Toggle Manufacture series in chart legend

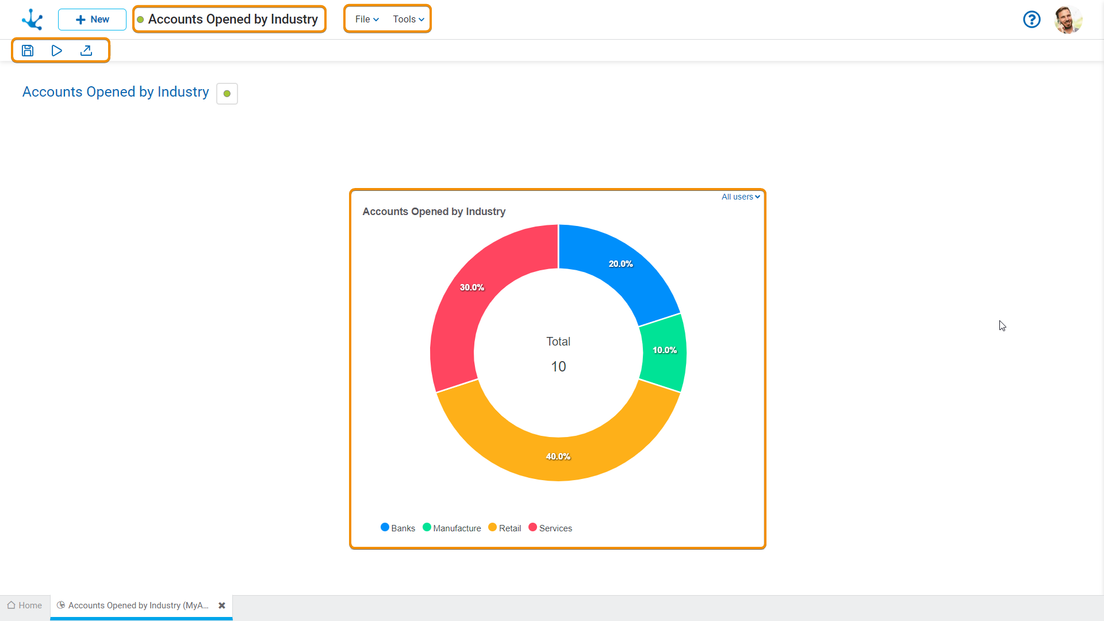click(x=452, y=528)
